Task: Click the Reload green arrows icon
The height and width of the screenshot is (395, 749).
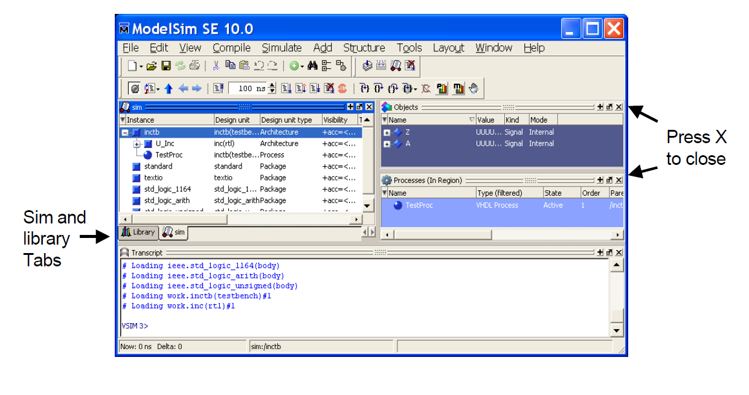Action: pyautogui.click(x=180, y=66)
